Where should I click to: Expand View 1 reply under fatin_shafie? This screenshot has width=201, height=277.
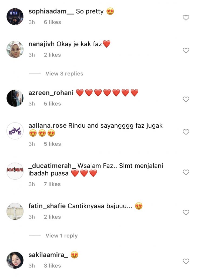(62, 236)
